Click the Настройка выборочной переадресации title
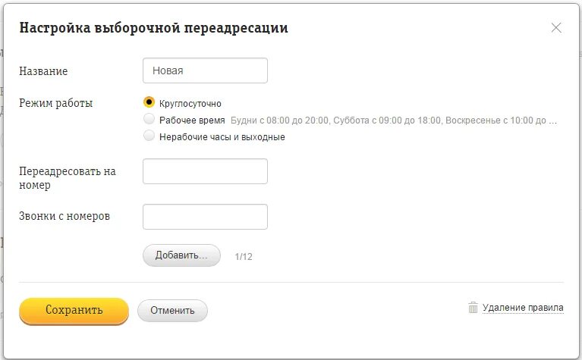Screen dimensions: 582x360 click(x=153, y=28)
